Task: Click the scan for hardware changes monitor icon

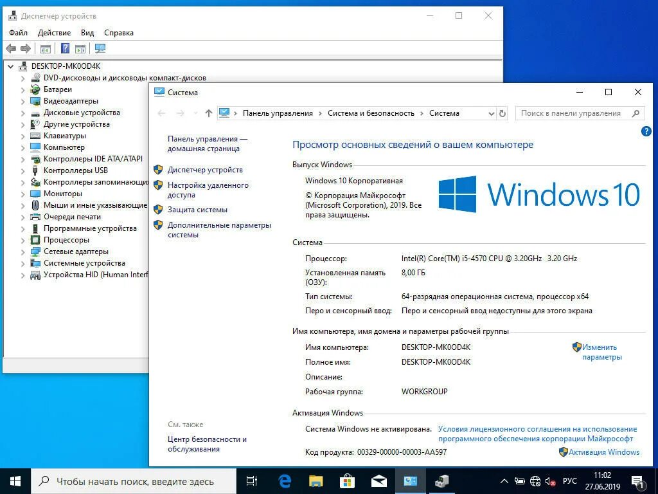Action: [x=100, y=48]
